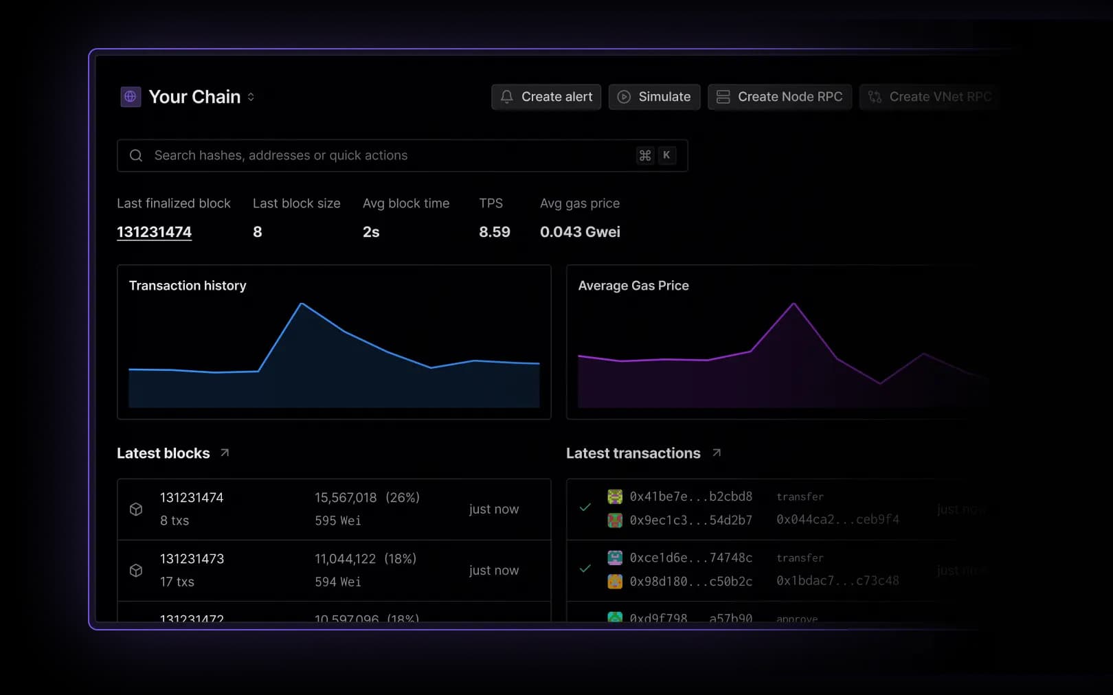Open Create Node RPC
This screenshot has height=695, width=1113.
[x=780, y=97]
